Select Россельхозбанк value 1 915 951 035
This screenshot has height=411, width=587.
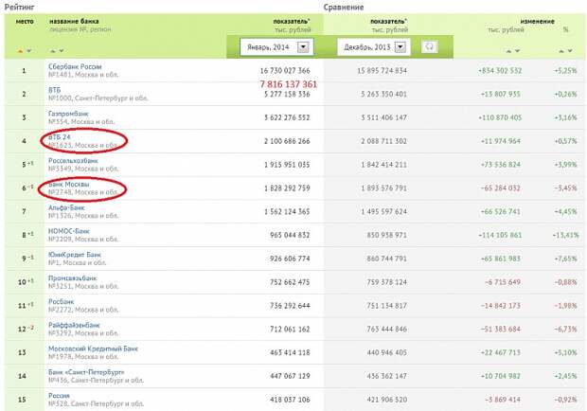coord(287,165)
